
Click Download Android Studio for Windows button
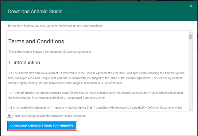click(x=42, y=126)
